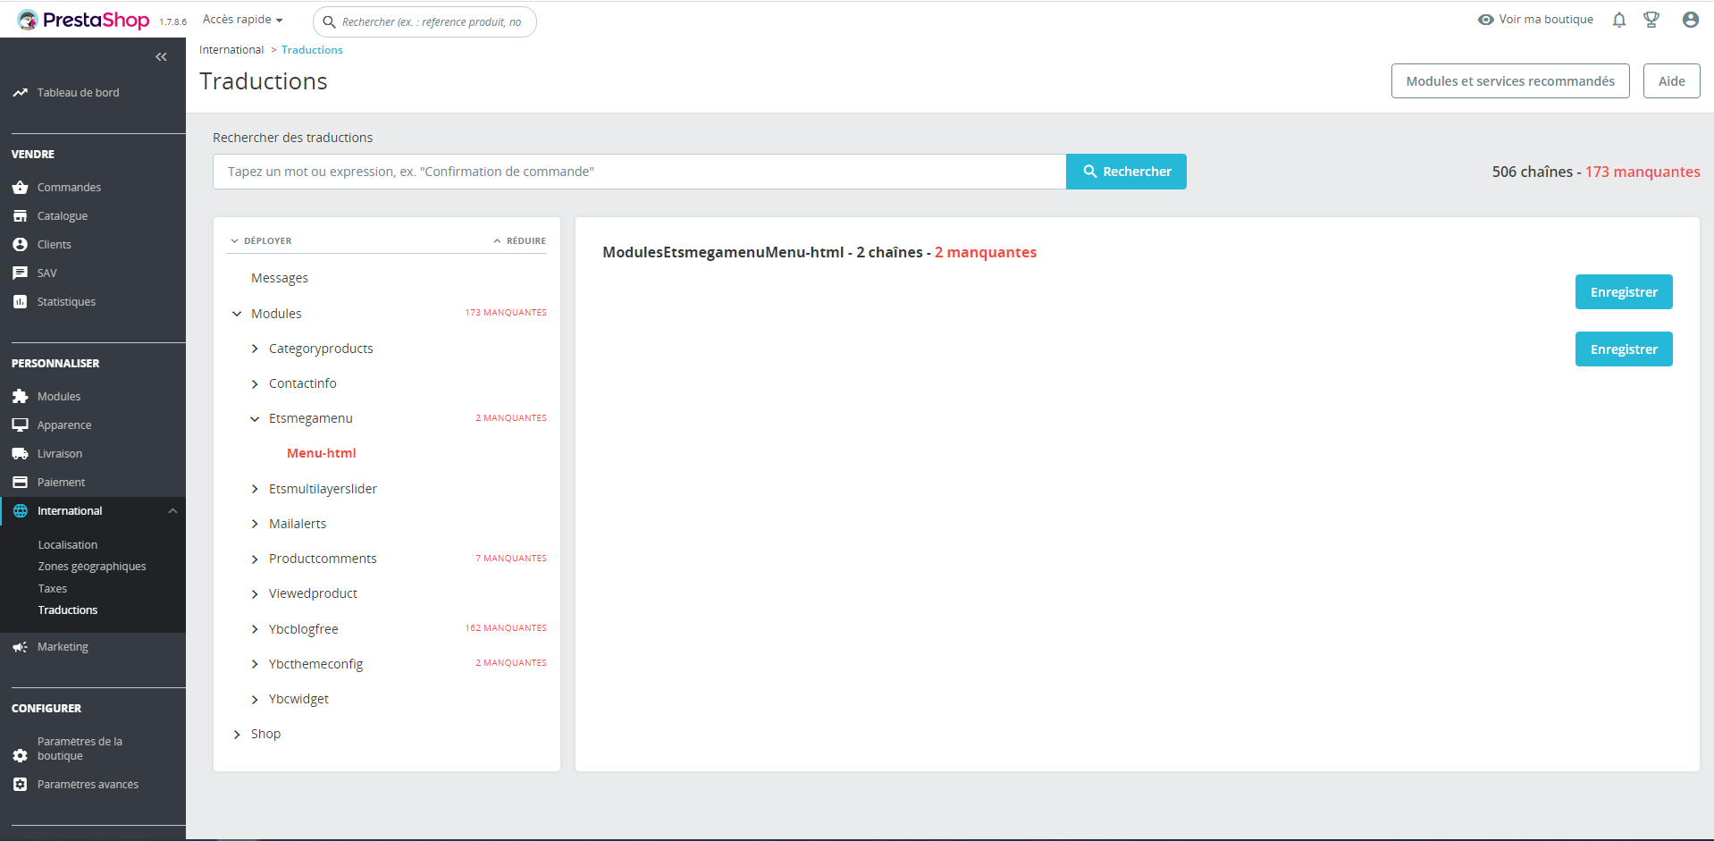
Task: Click the Commandes basket icon
Action: click(x=20, y=188)
